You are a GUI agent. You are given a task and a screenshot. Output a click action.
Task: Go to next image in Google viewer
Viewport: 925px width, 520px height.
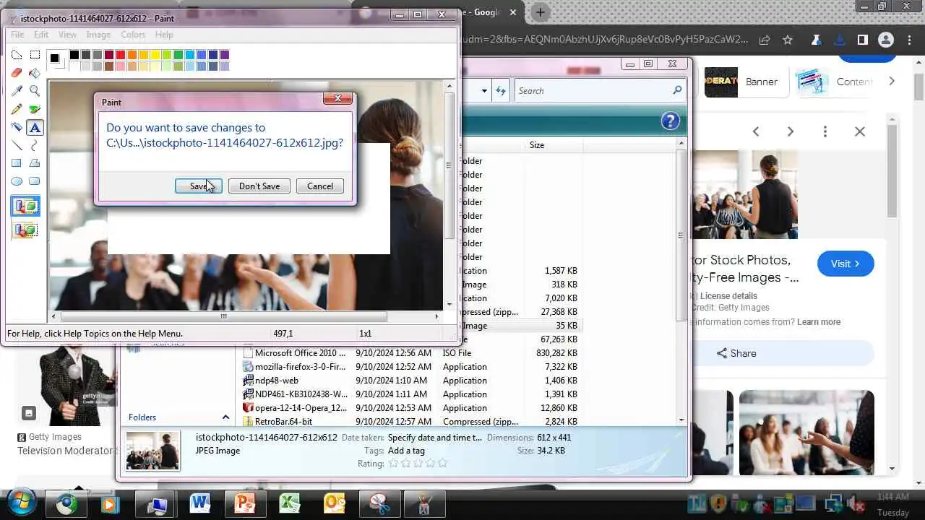pyautogui.click(x=791, y=131)
